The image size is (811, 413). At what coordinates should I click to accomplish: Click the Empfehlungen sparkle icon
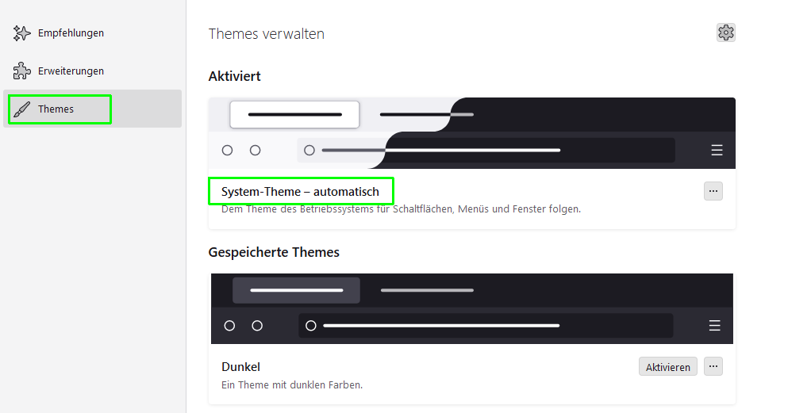[22, 33]
